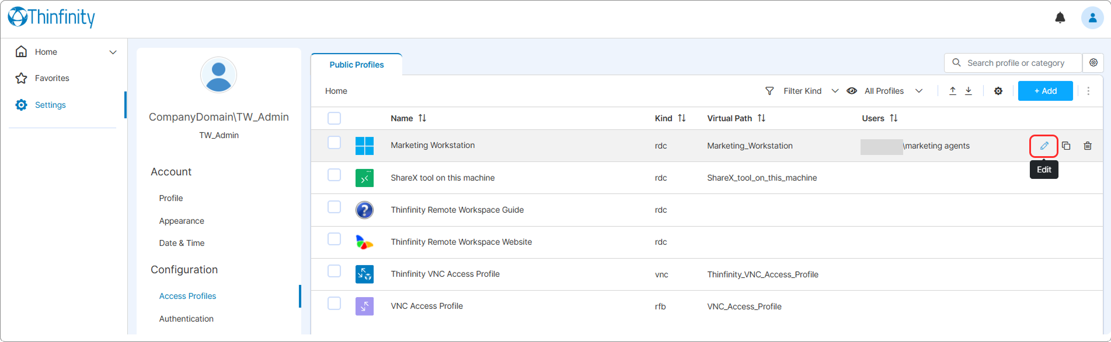Open Authentication configuration
The image size is (1111, 342).
tap(186, 319)
